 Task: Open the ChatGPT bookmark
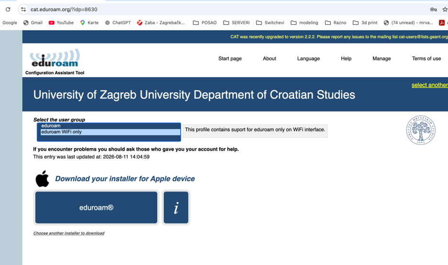[x=118, y=22]
